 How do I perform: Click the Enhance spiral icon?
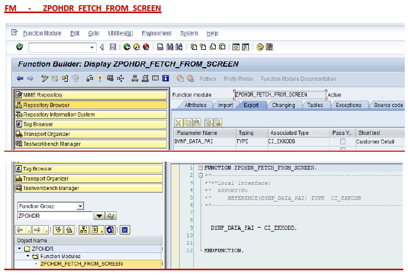click(76, 78)
